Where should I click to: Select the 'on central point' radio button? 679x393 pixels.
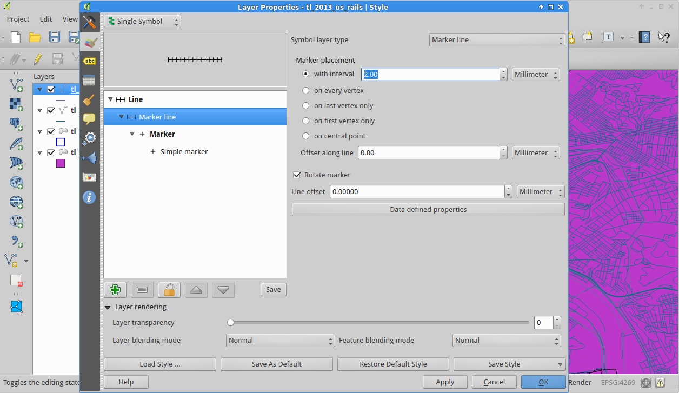pos(306,136)
